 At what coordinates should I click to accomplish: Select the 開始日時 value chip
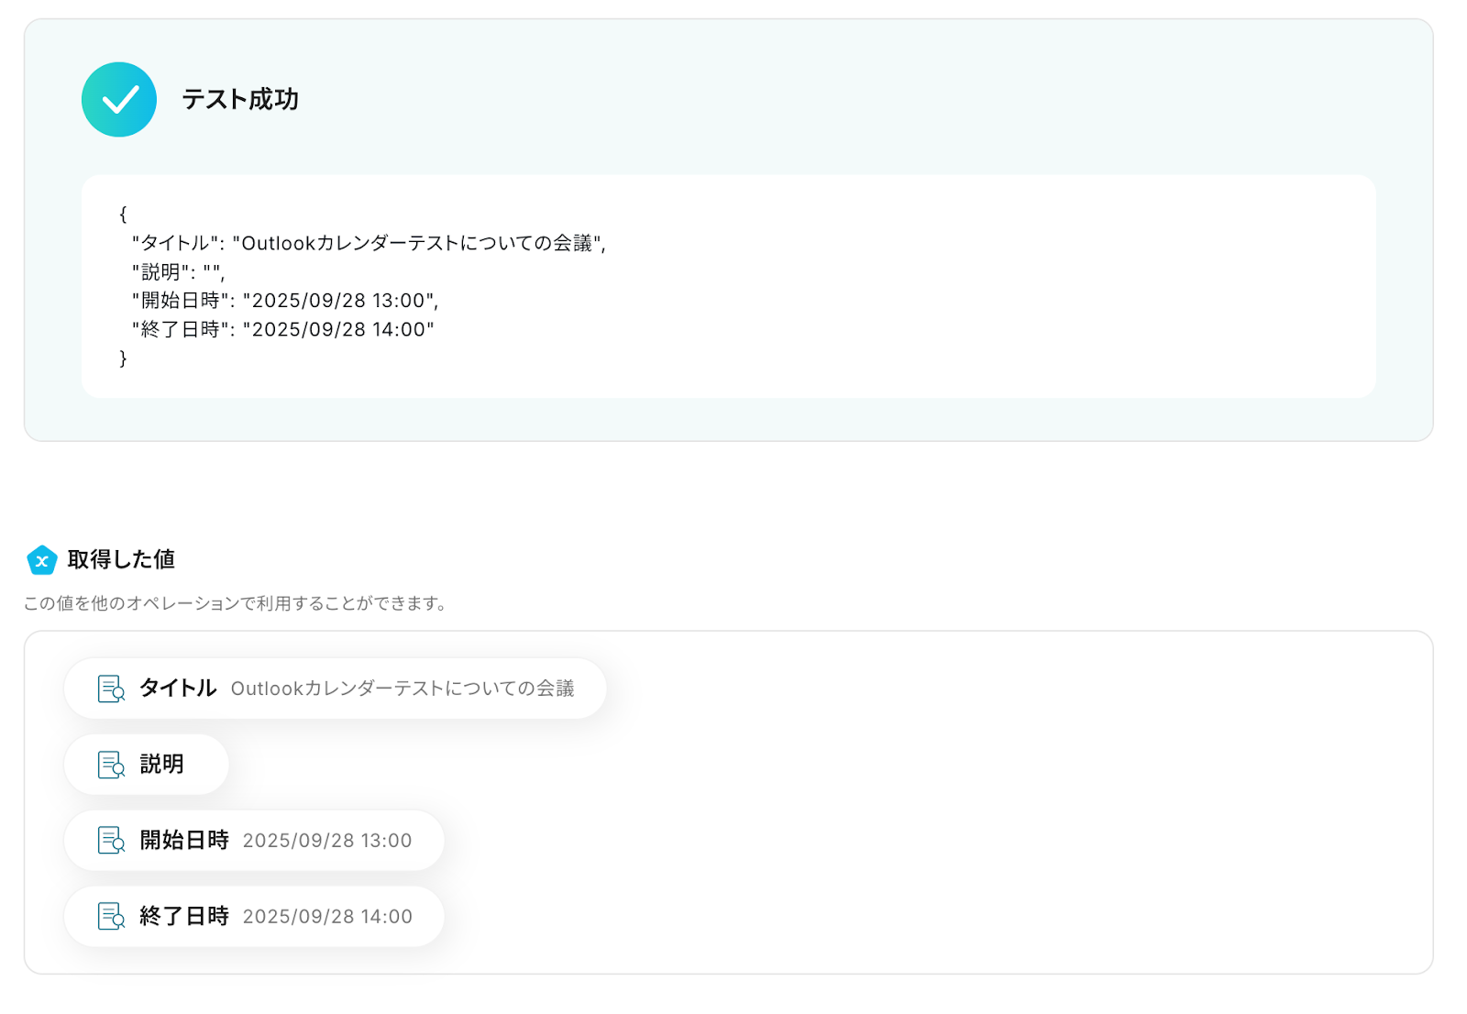click(254, 841)
